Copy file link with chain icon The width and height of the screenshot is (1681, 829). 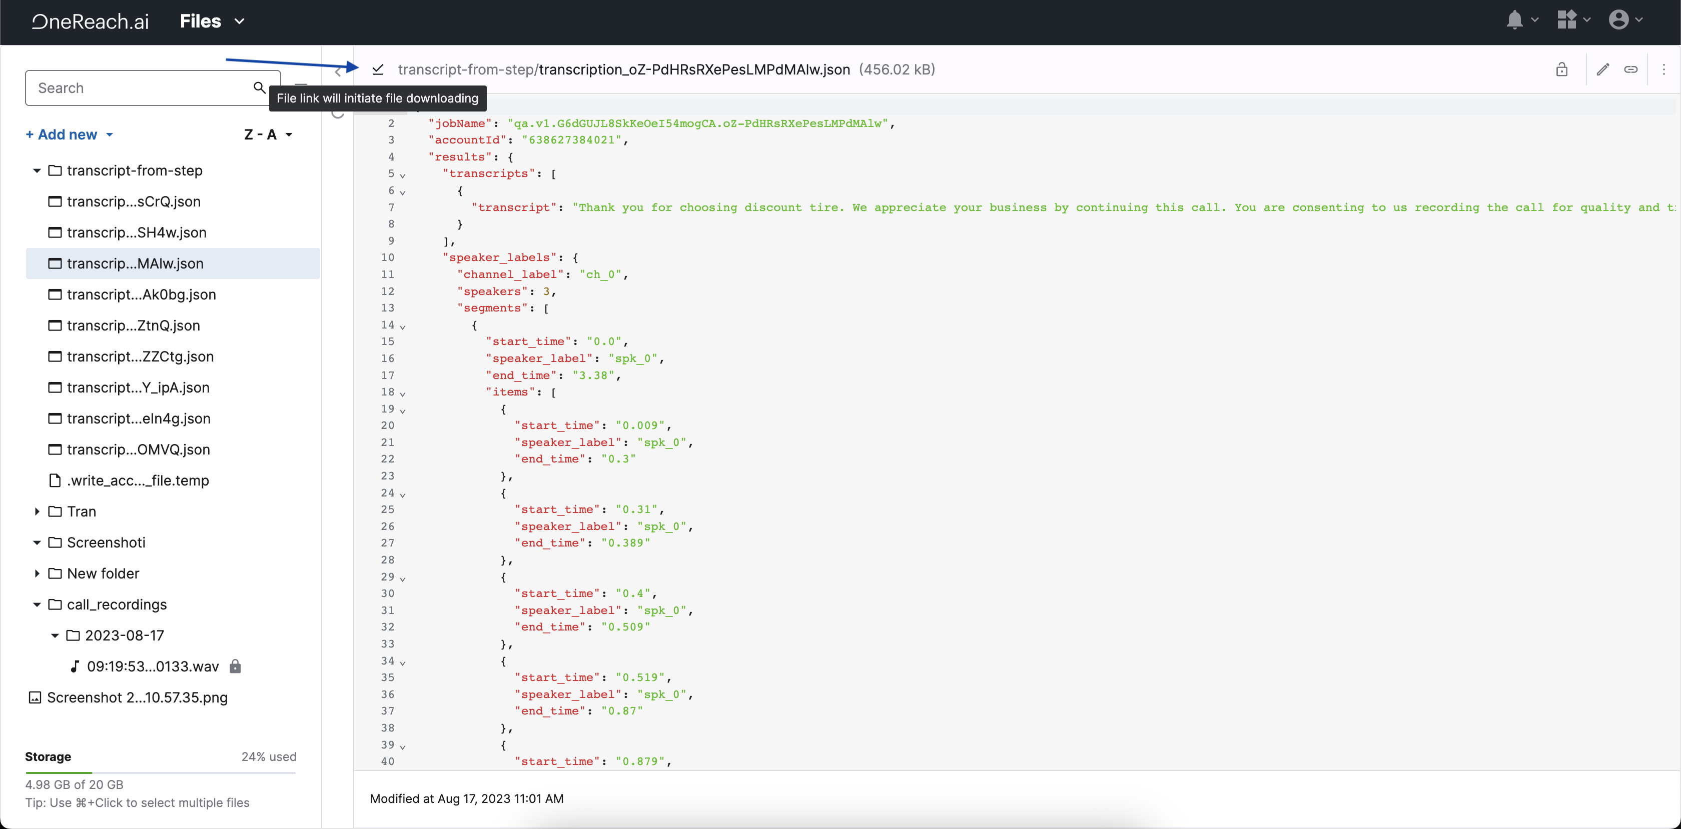click(1631, 69)
